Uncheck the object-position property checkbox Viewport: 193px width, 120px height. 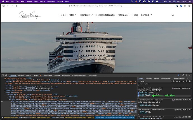pyautogui.click(x=139, y=94)
